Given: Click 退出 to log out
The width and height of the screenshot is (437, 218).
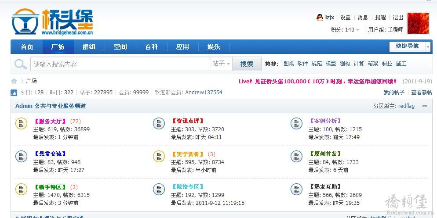Looking at the screenshot, I should pyautogui.click(x=398, y=18).
